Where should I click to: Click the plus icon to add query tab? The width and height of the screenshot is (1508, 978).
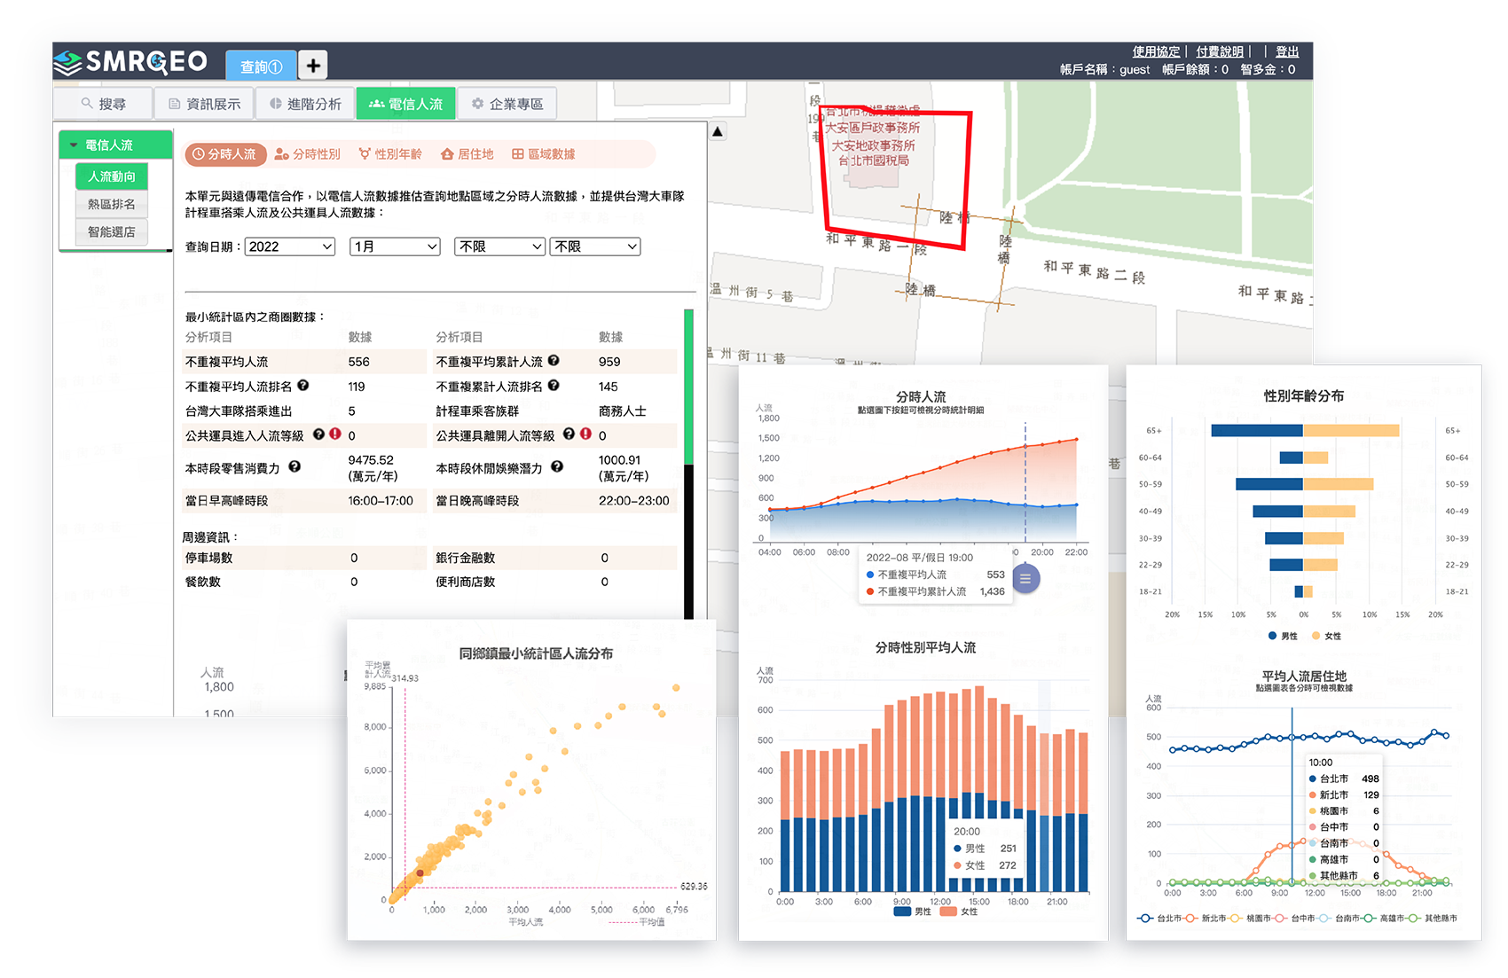312,66
